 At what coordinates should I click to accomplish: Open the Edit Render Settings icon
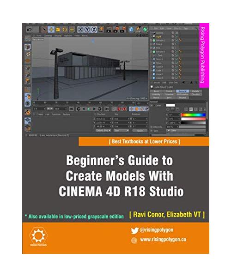pos(123,30)
